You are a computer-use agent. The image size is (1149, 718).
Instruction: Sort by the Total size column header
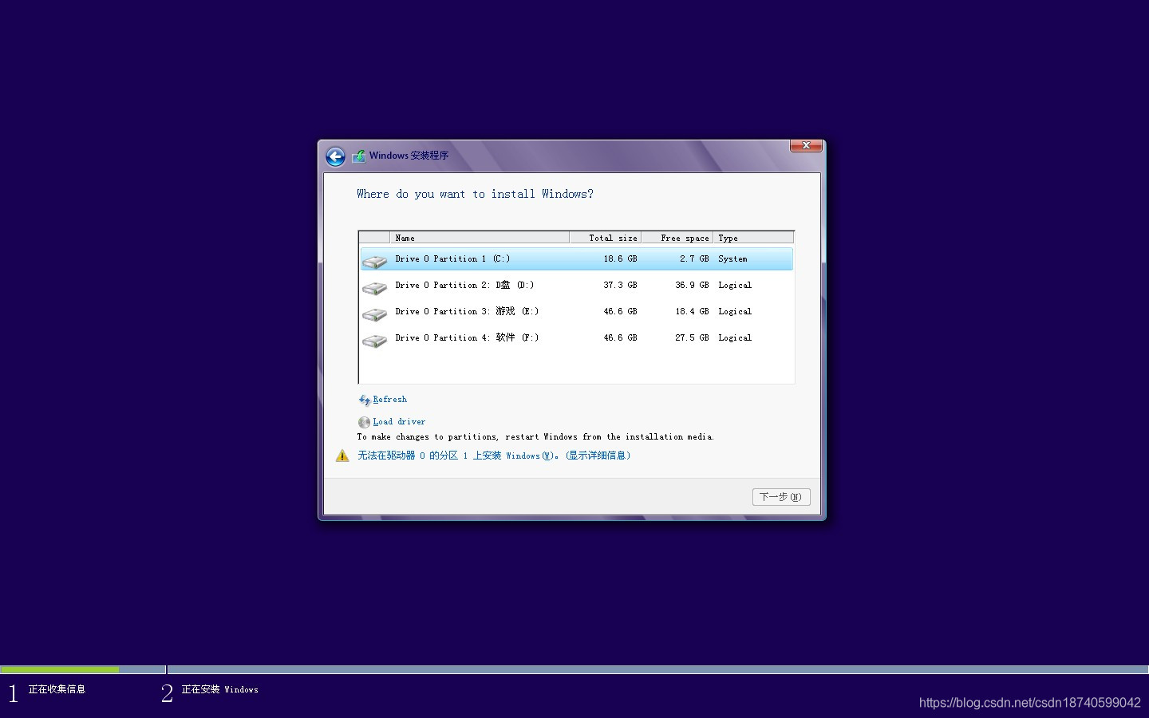click(x=606, y=238)
